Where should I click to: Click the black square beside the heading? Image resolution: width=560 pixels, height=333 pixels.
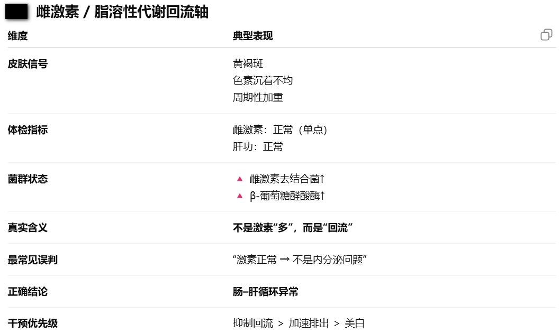(16, 11)
